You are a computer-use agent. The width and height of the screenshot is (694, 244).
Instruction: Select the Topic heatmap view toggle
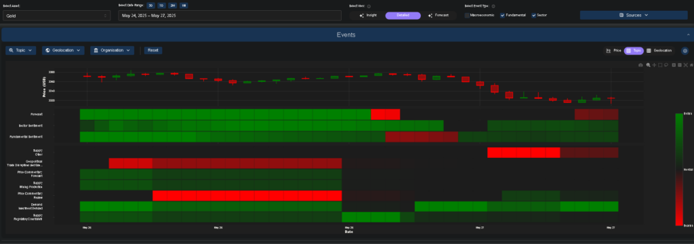coord(634,50)
